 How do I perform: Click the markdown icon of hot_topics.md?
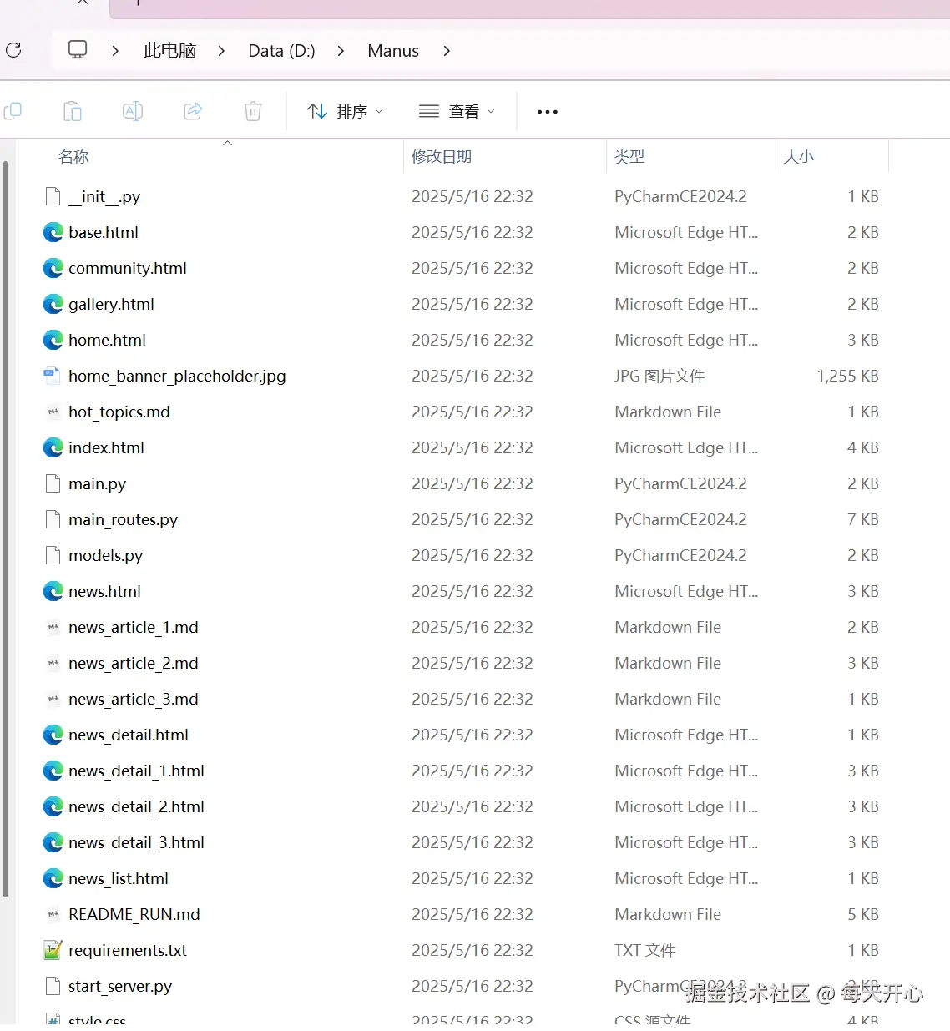point(53,412)
